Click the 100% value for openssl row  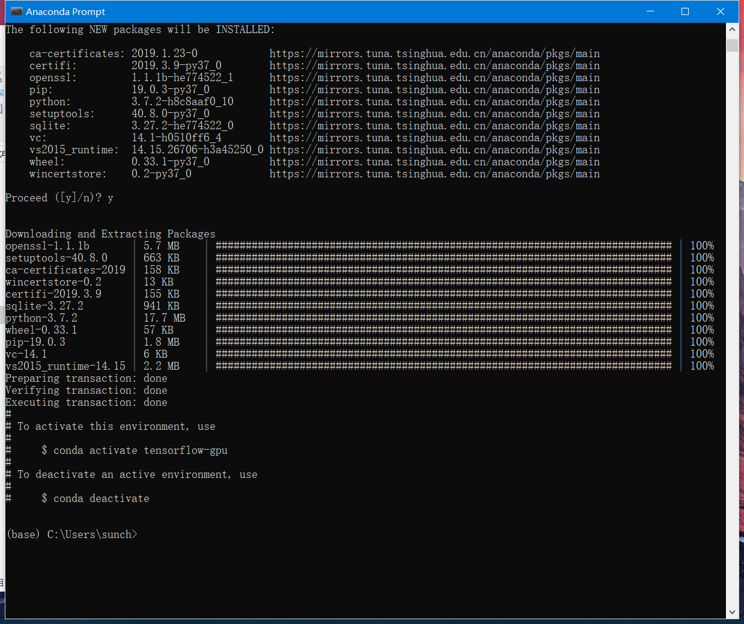click(x=702, y=246)
